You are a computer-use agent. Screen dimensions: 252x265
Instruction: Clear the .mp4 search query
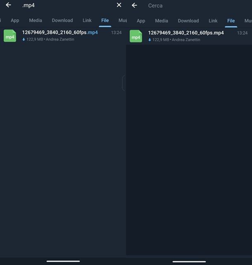[119, 5]
